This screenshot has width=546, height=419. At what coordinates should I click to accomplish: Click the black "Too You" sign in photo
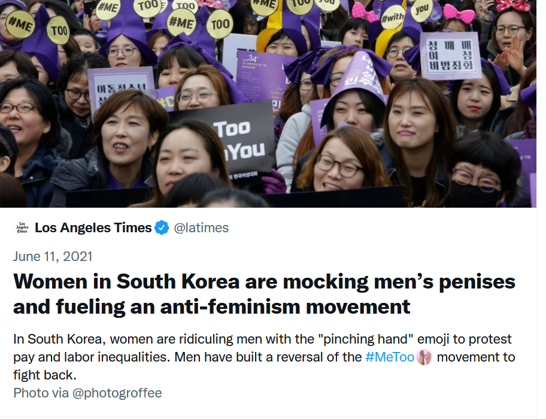point(230,146)
